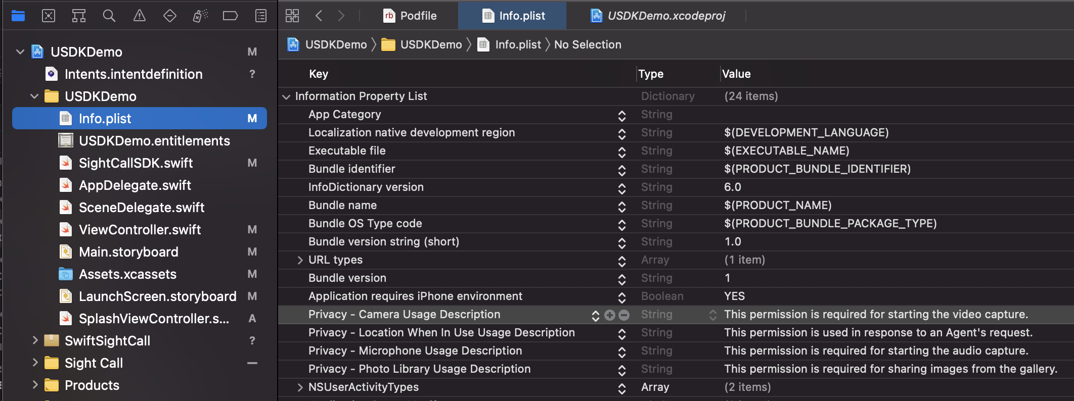
Task: Select the $(PRODUCT_BUNDLE_IDENTIFIER) value
Action: (817, 169)
